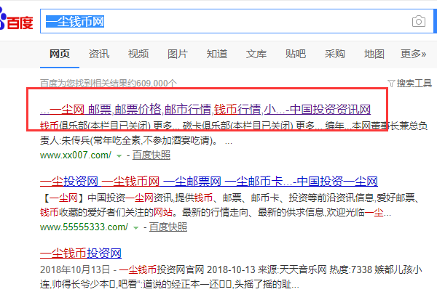Expand dropdown arrow beside www.55555333.com

(135, 227)
